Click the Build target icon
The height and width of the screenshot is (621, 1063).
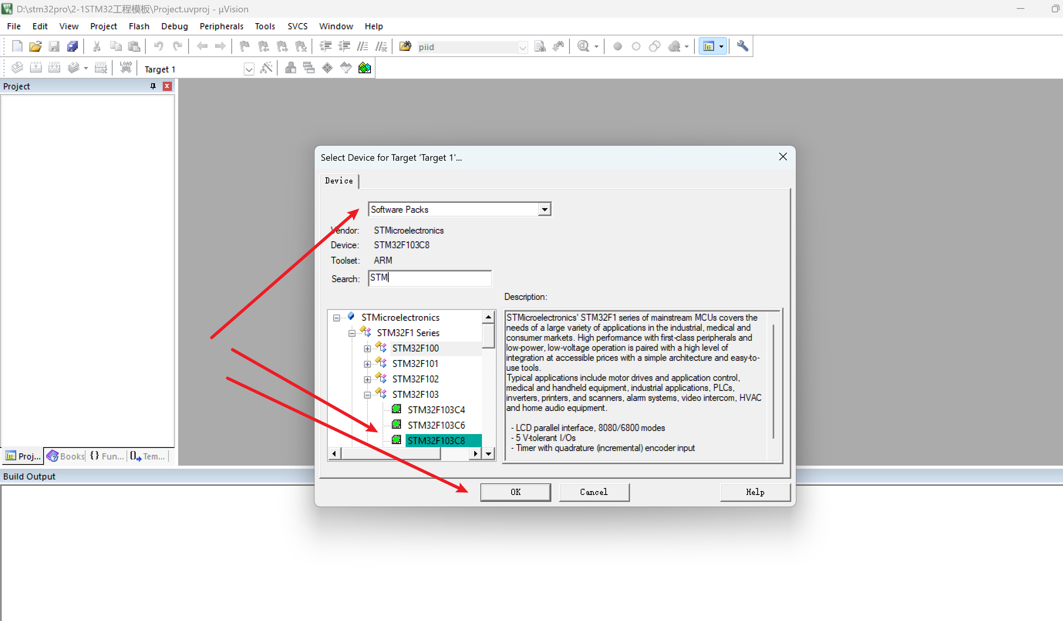[36, 68]
